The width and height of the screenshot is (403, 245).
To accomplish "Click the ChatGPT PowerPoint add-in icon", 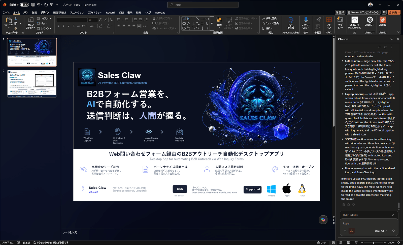I will (354, 20).
